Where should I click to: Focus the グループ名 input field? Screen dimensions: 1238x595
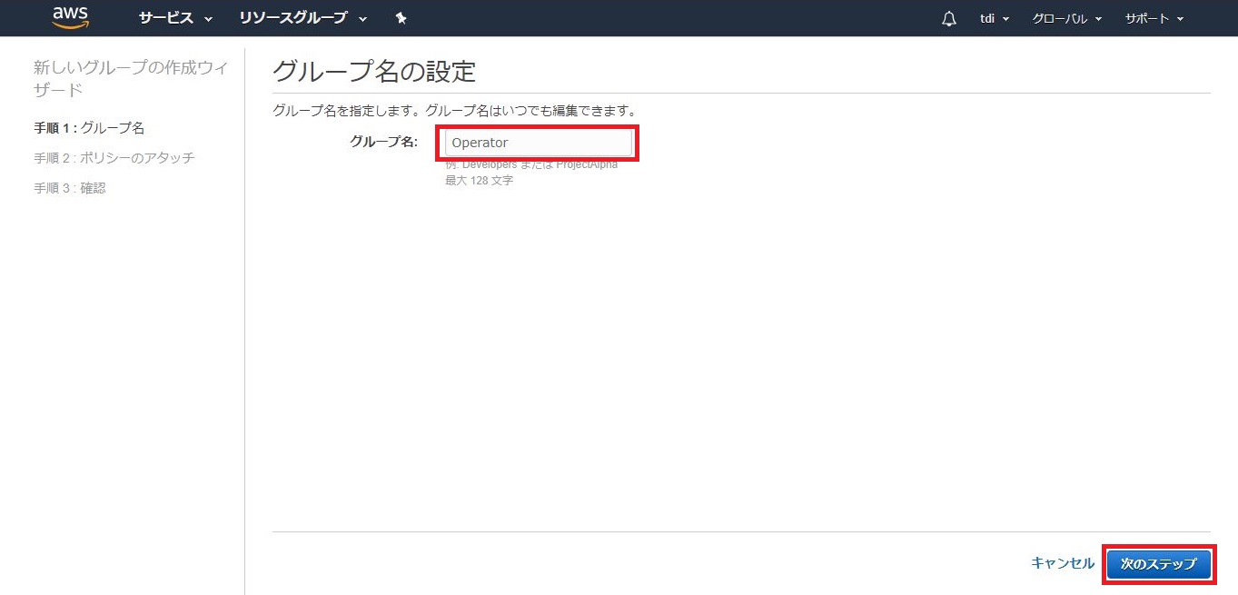539,143
